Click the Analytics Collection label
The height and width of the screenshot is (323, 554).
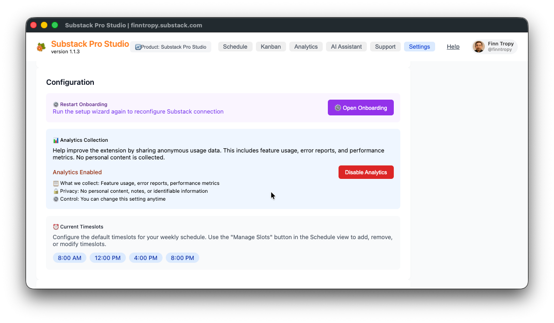(84, 140)
